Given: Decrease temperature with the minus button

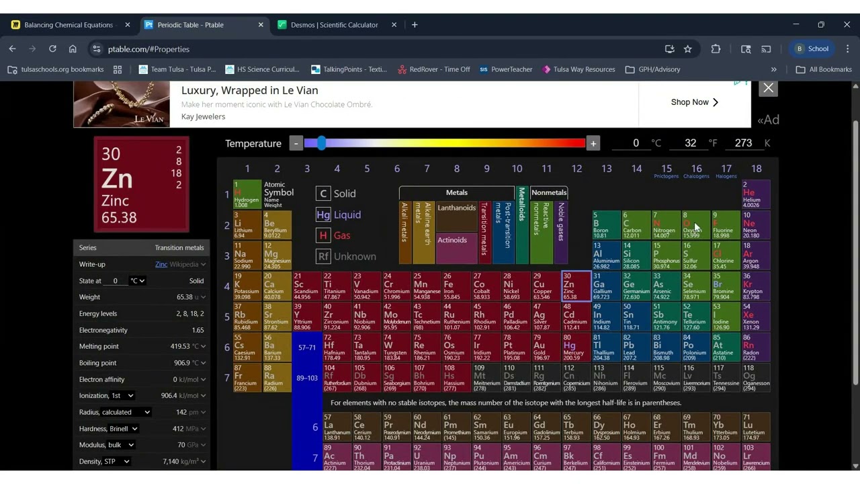Looking at the screenshot, I should [x=296, y=143].
